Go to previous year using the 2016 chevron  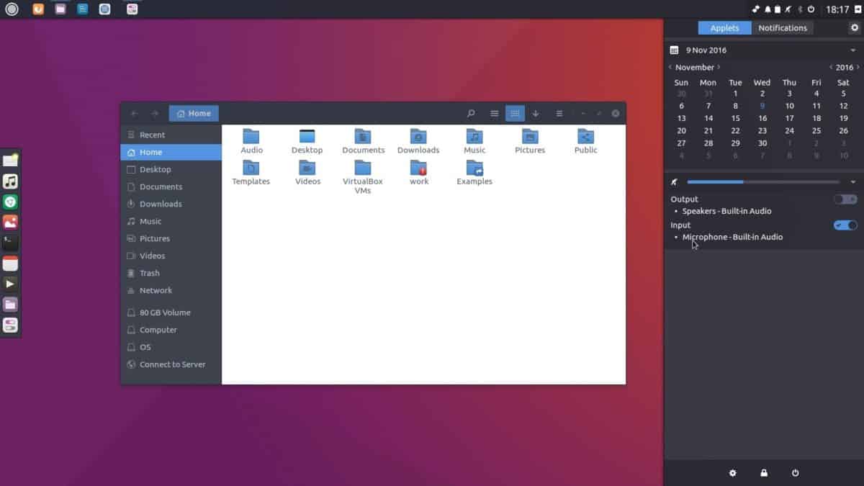831,67
